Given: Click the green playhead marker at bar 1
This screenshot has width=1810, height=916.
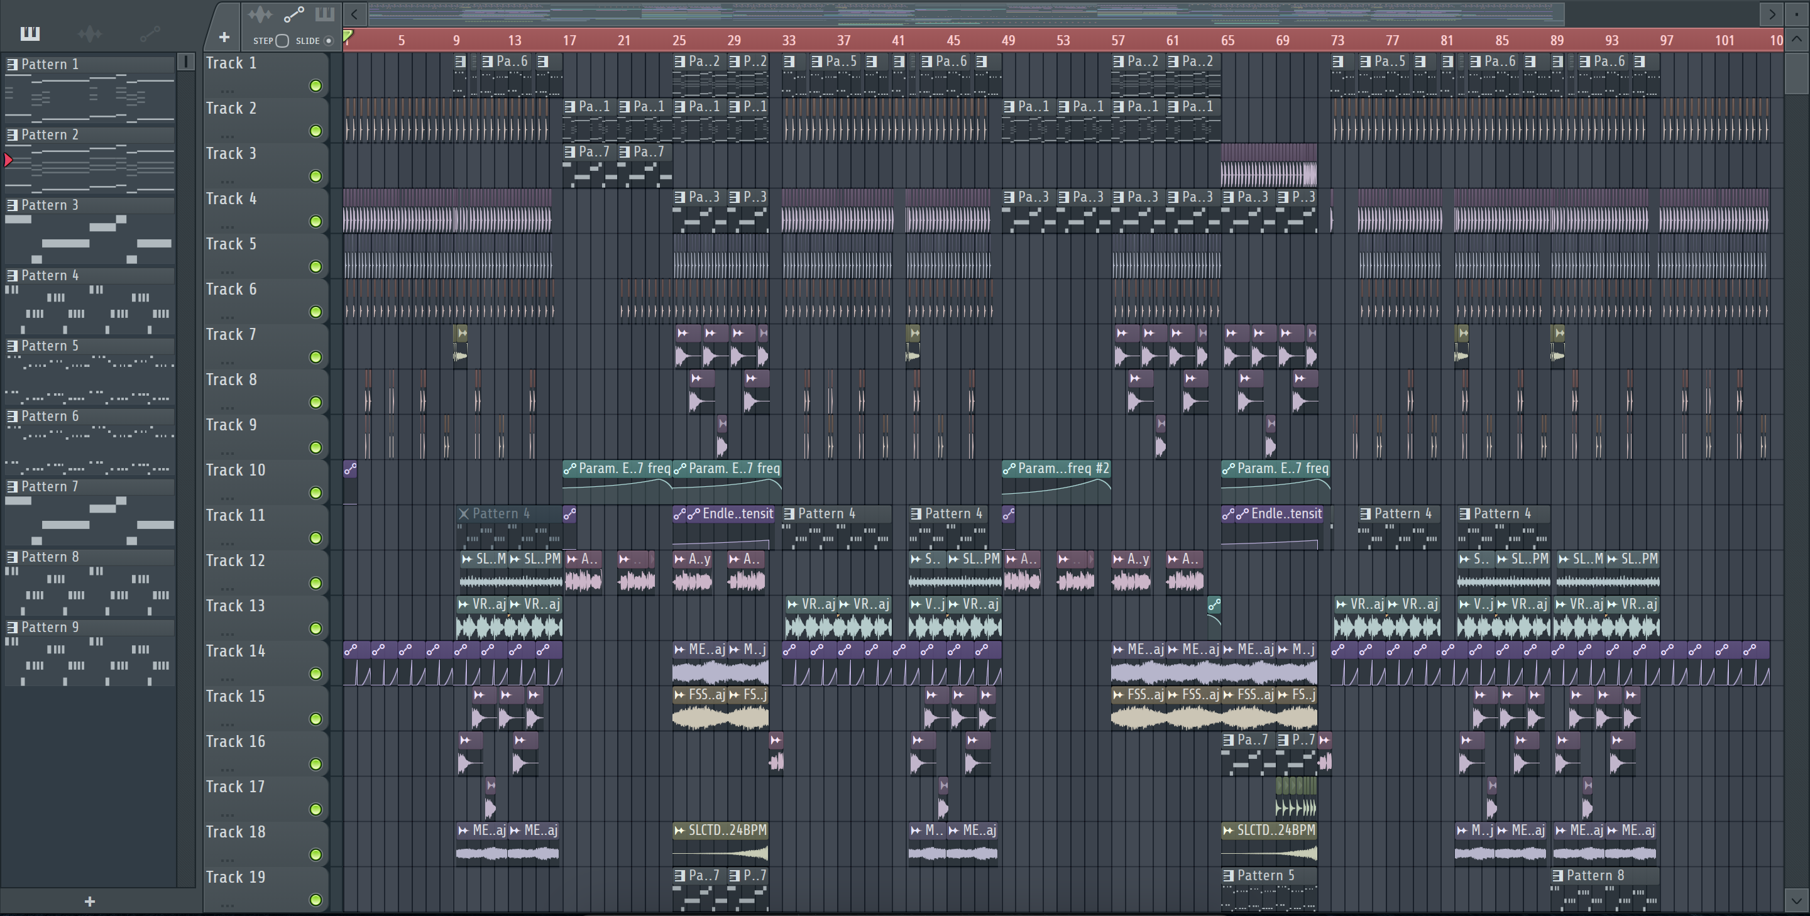Looking at the screenshot, I should coord(348,36).
